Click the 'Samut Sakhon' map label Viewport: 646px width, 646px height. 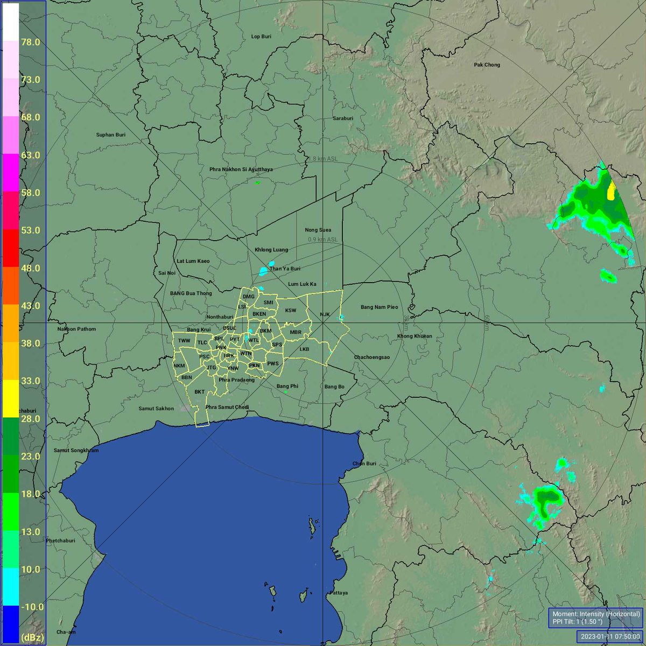[156, 409]
